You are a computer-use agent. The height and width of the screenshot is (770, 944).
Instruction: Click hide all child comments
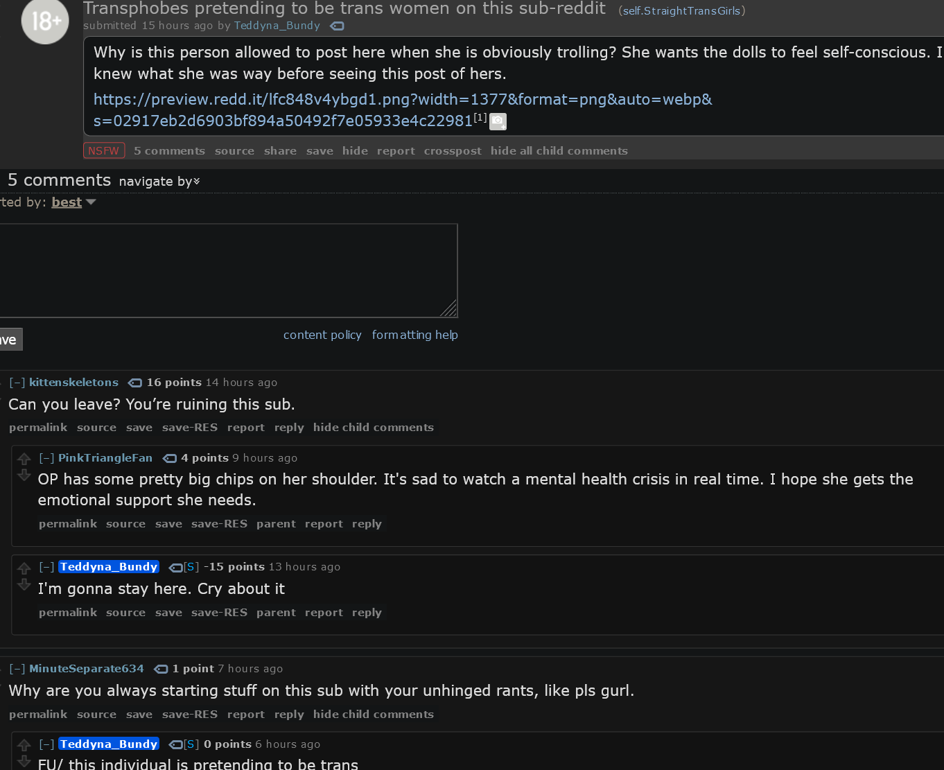click(559, 151)
